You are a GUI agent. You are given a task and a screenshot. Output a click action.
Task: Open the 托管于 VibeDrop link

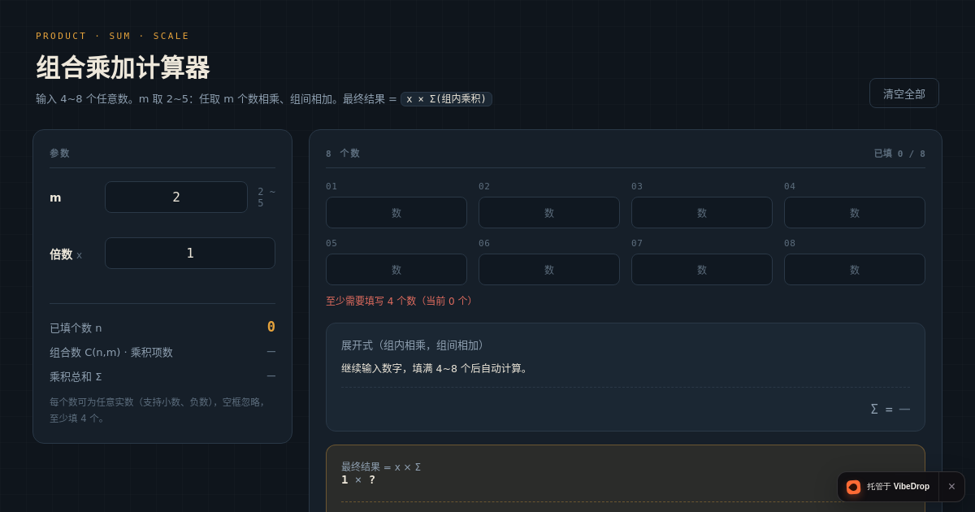[888, 487]
